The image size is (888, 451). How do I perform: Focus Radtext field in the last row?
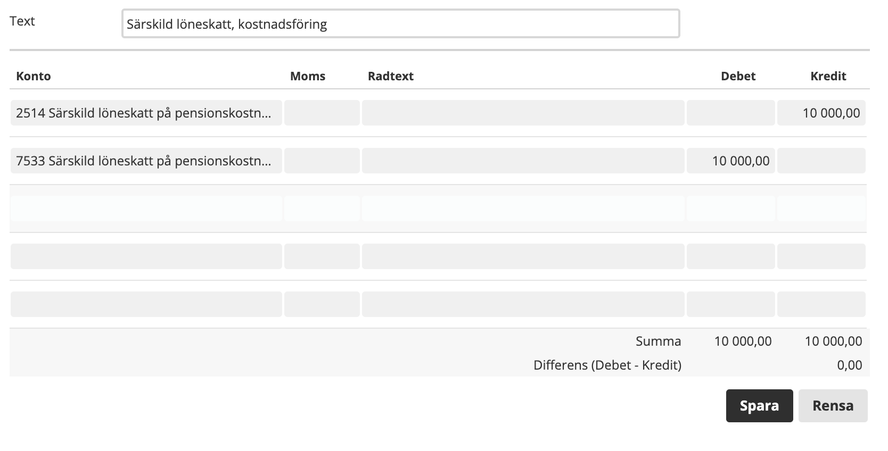(x=523, y=304)
